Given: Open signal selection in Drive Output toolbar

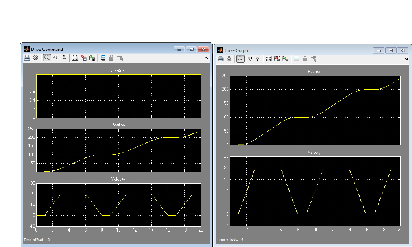Looking at the screenshot, I should (314, 59).
